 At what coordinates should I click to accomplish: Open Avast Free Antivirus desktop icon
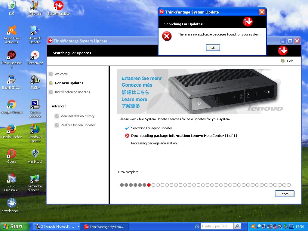pos(12,34)
